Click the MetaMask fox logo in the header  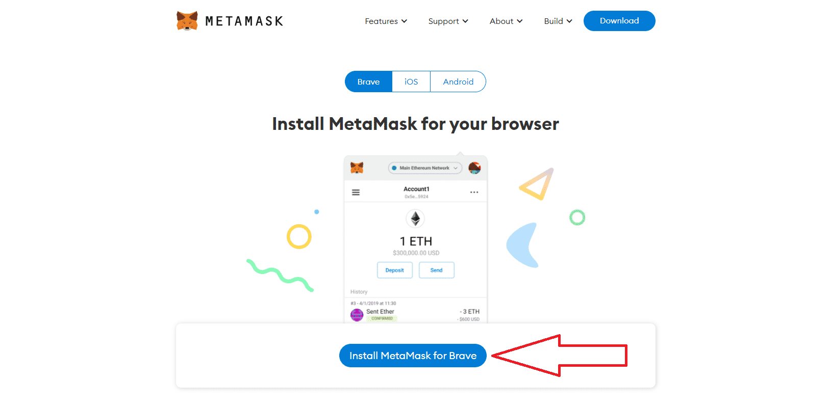(x=187, y=20)
